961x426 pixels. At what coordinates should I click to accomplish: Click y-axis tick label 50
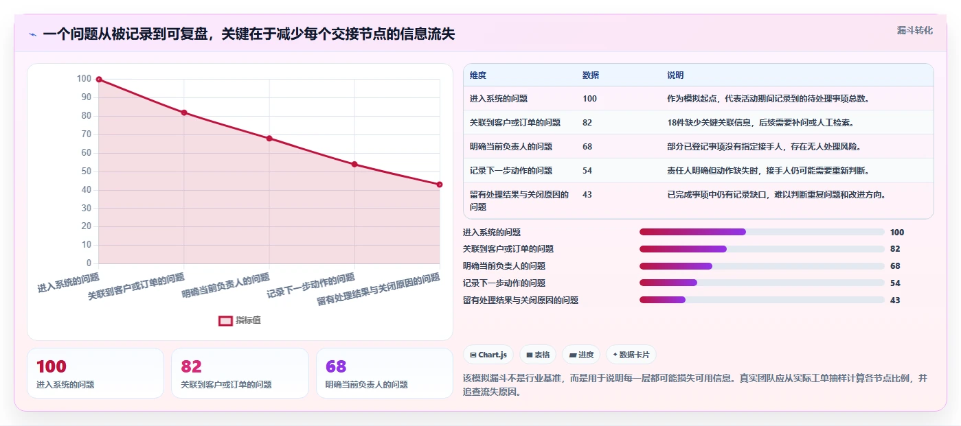(x=86, y=171)
